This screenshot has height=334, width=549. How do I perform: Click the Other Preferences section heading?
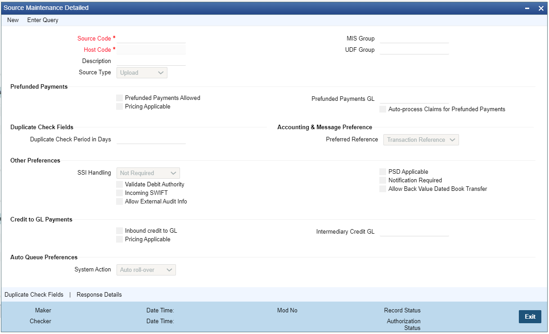click(x=35, y=160)
